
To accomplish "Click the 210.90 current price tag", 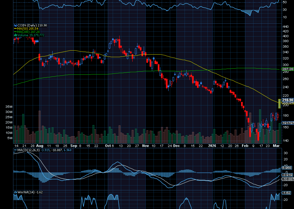I will (x=287, y=100).
